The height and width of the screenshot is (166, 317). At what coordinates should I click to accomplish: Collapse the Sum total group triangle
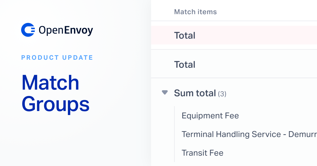tap(165, 93)
